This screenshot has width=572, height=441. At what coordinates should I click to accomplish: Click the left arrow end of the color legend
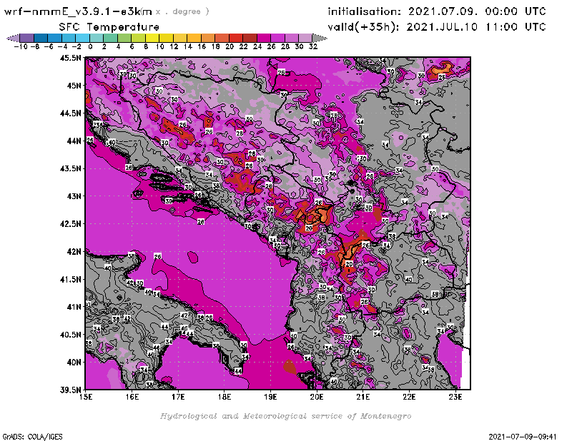13,38
